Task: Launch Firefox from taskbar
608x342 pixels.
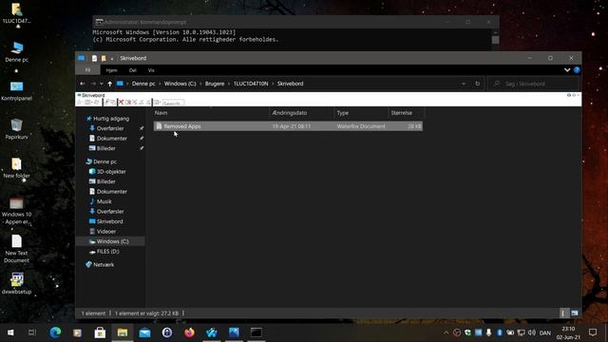Action: [189, 332]
